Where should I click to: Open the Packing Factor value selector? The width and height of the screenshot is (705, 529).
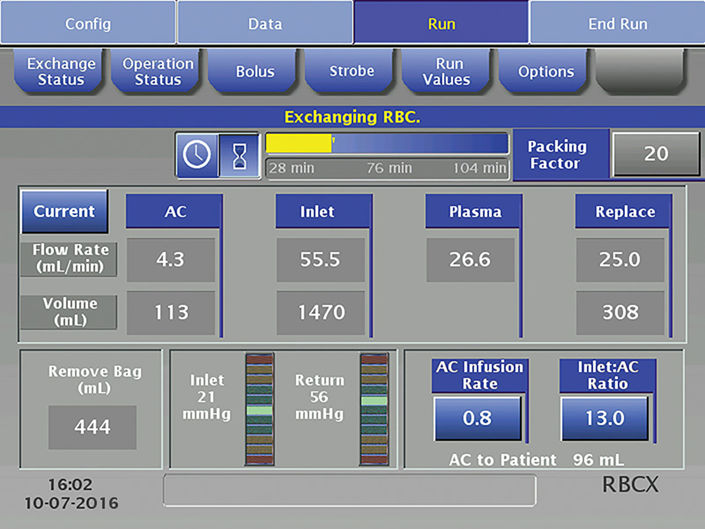tap(655, 154)
